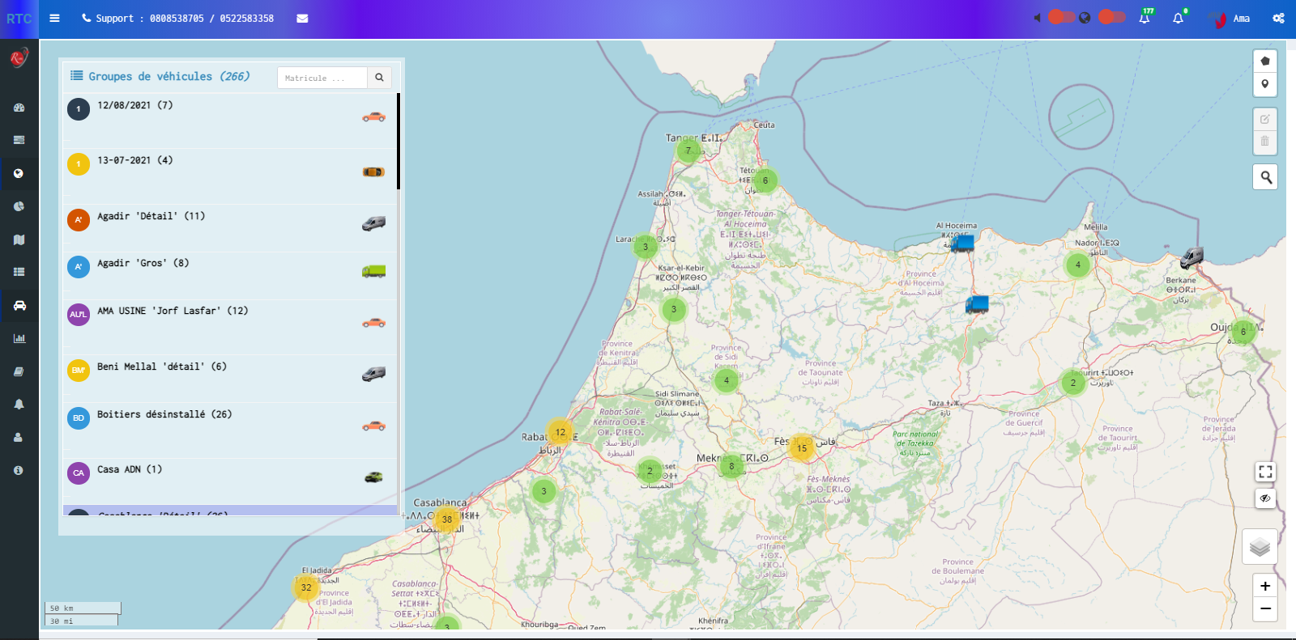The height and width of the screenshot is (640, 1296).
Task: Open the bell with the 0 badge
Action: 1179,18
